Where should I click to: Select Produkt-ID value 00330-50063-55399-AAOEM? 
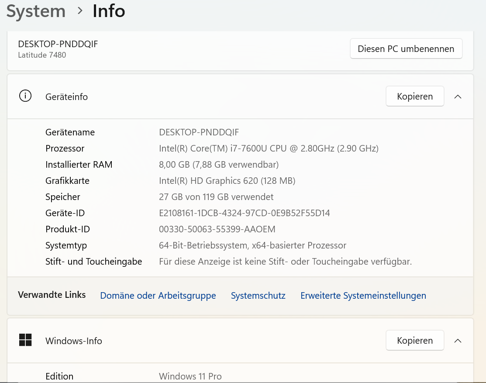[217, 229]
